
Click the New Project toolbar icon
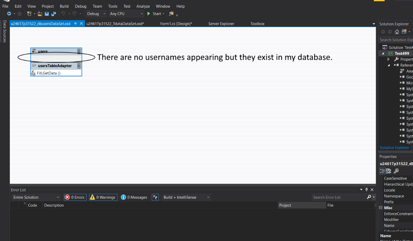pos(29,14)
